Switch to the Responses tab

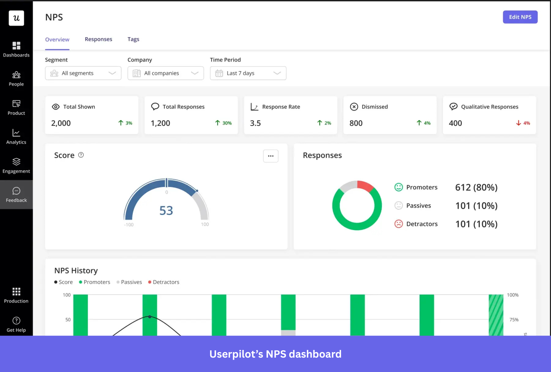pyautogui.click(x=98, y=39)
